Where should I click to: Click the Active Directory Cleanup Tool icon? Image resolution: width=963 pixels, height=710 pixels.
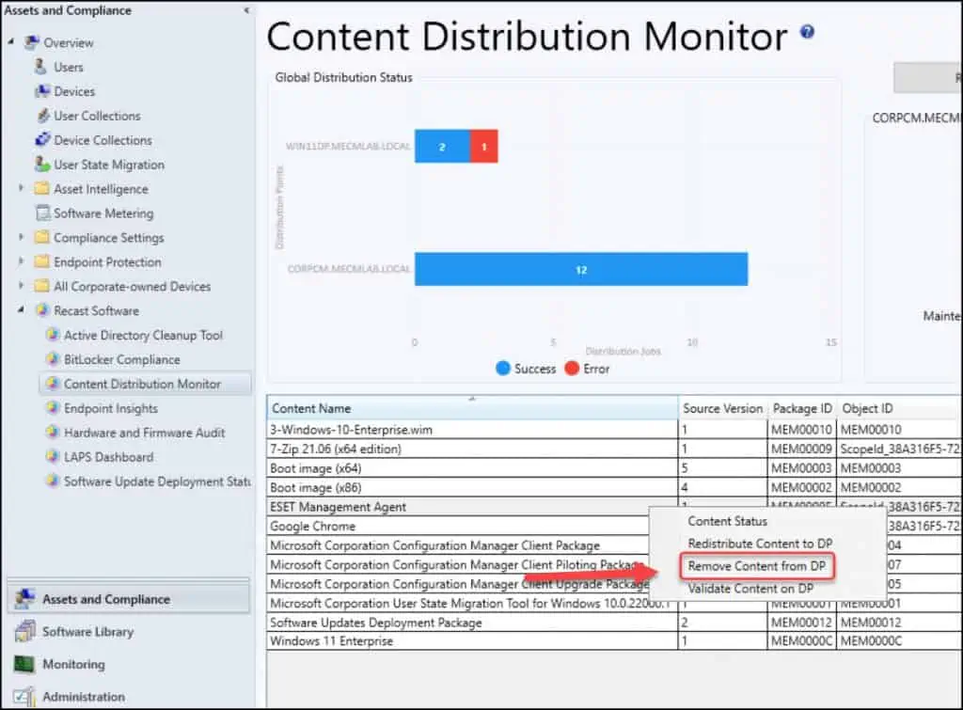[53, 335]
